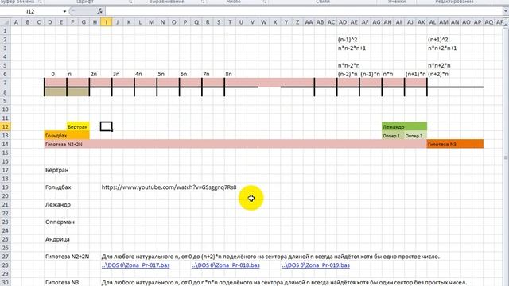Select the pink Гипотеза N2+2N cell in row 14
509x286 pixels.
point(235,144)
